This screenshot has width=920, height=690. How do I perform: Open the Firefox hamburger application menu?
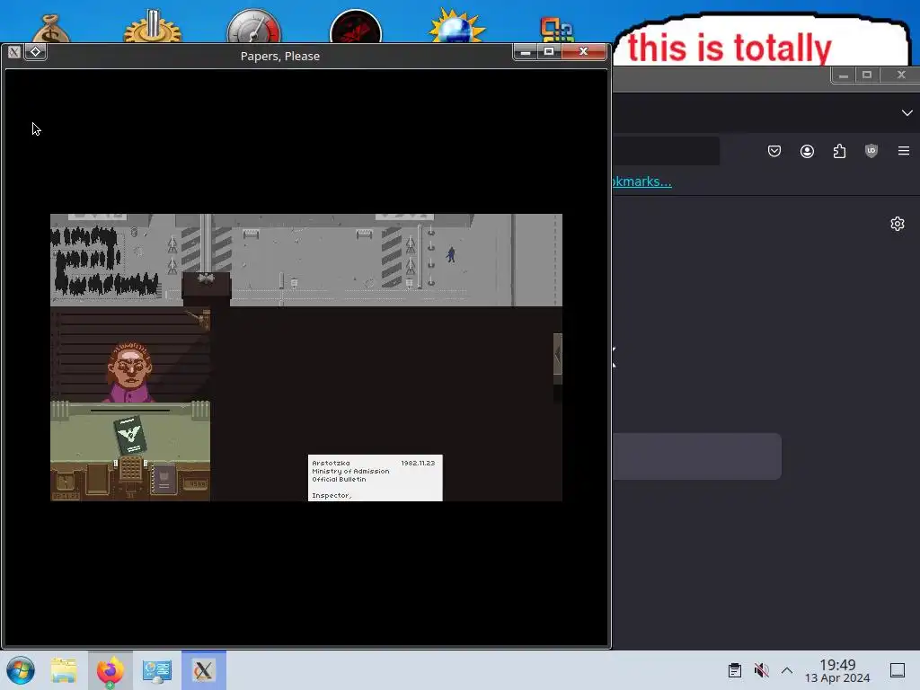[904, 151]
